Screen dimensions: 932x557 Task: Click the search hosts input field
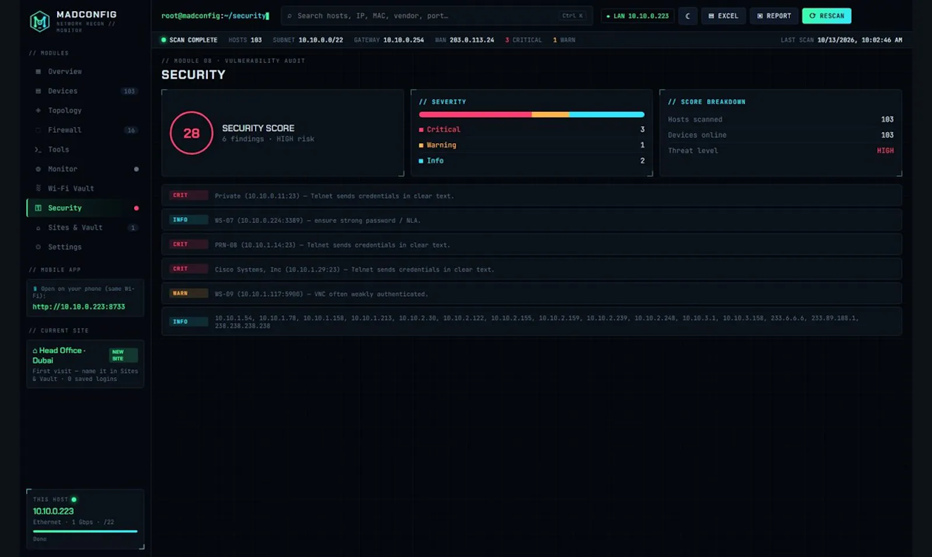(436, 16)
